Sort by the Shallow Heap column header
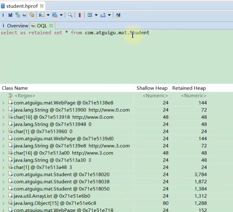 pos(152,88)
